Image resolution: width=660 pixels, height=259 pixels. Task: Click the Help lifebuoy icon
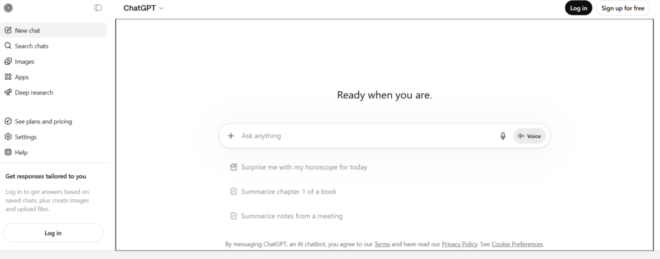tap(8, 152)
